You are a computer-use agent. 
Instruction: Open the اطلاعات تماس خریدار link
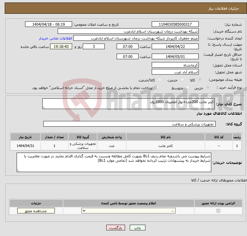[55, 38]
